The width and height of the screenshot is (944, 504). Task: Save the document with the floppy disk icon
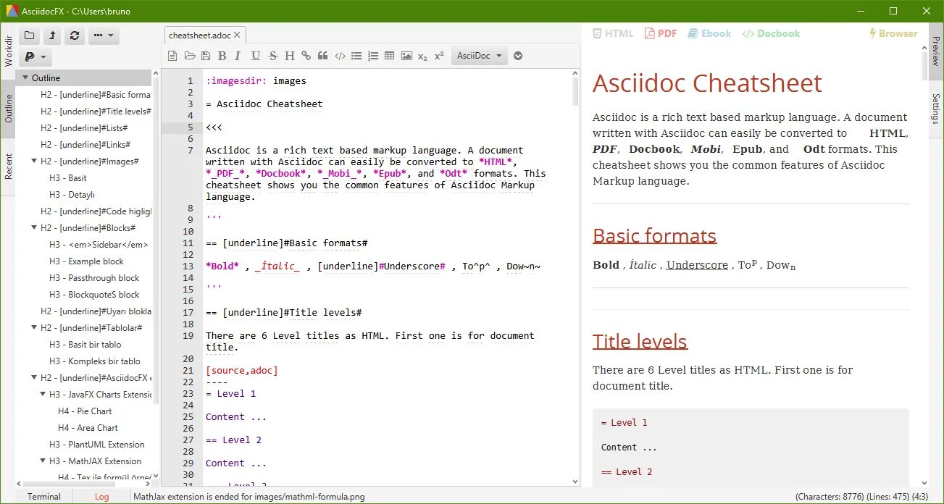206,56
